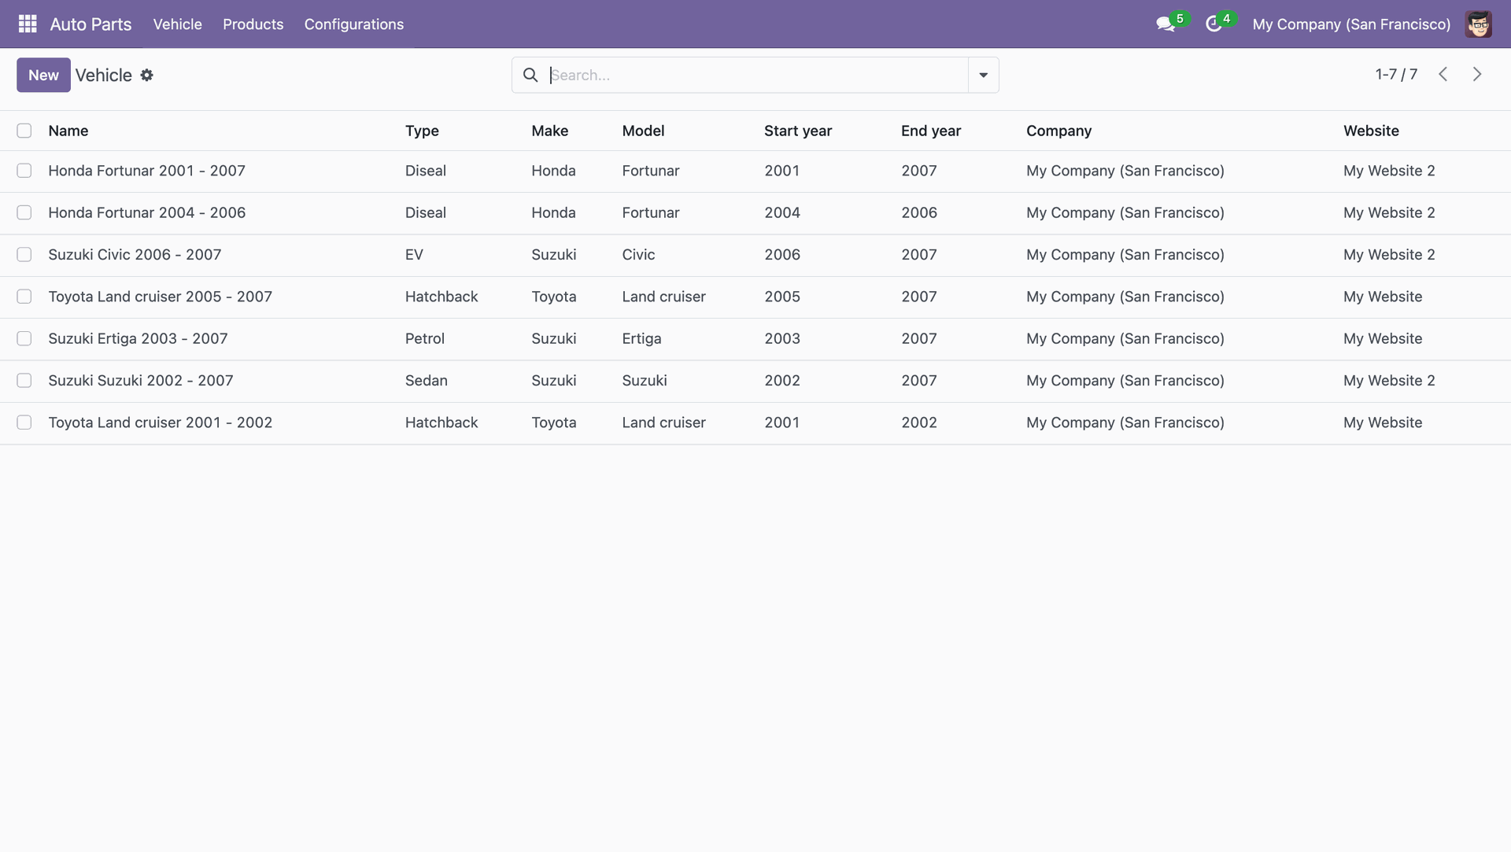The image size is (1511, 852).
Task: Go to the next page arrow
Action: tap(1477, 74)
